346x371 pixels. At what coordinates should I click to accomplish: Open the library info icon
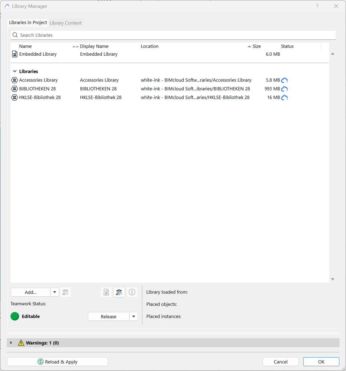(132, 292)
